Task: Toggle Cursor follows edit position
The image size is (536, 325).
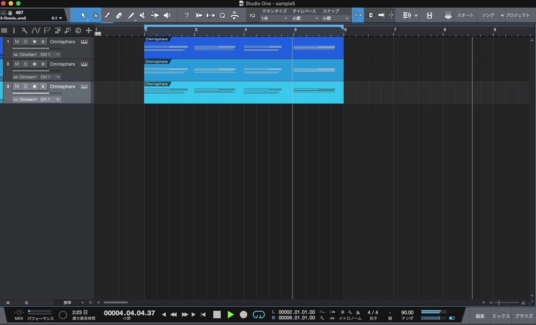Action: click(381, 15)
